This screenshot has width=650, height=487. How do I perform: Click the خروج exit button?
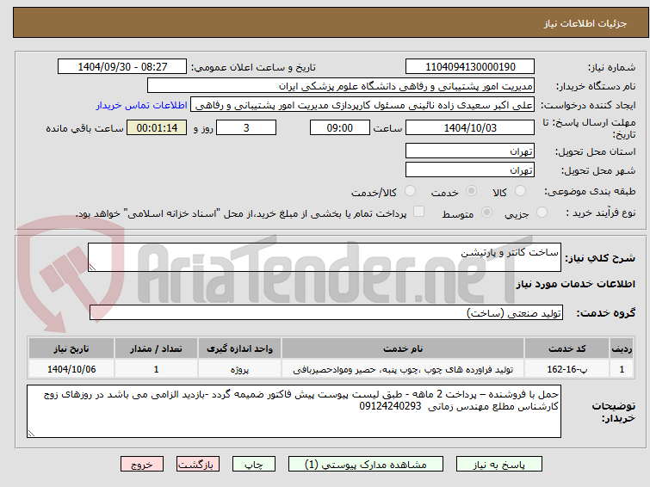point(142,465)
